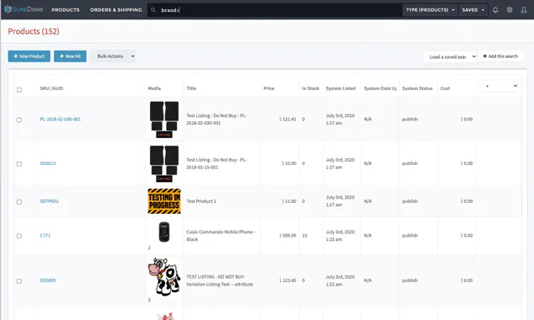Open the add column dropdown
This screenshot has height=320, width=534.
pyautogui.click(x=499, y=86)
